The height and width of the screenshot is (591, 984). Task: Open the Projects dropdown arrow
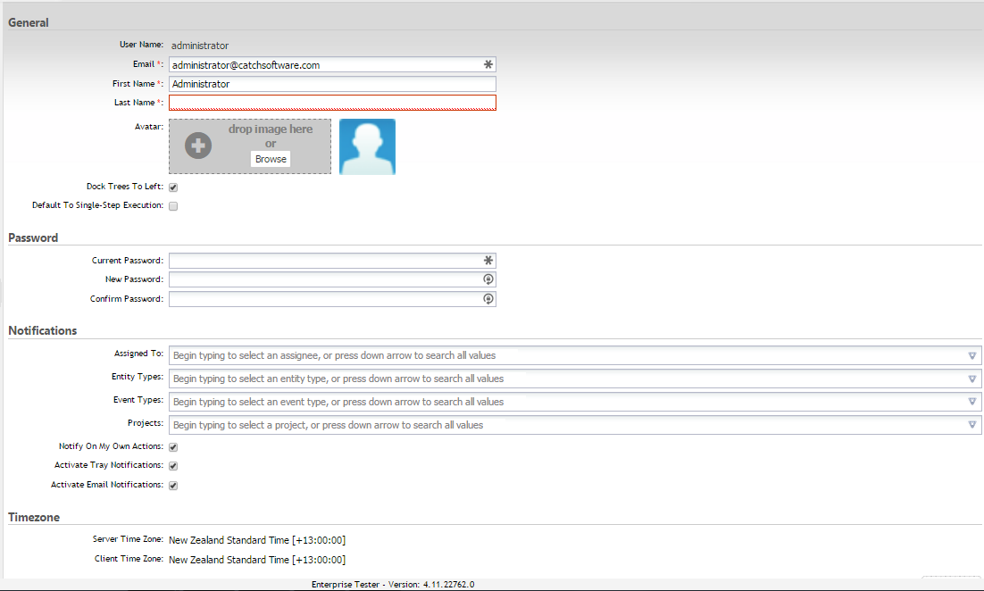click(x=972, y=425)
